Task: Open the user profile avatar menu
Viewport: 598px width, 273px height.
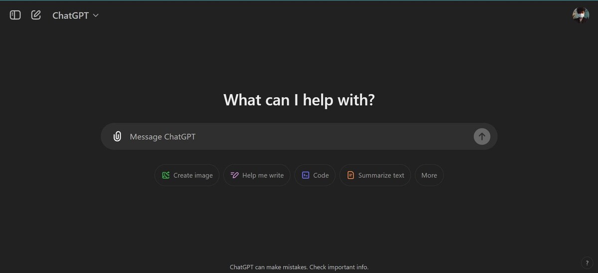Action: point(581,15)
